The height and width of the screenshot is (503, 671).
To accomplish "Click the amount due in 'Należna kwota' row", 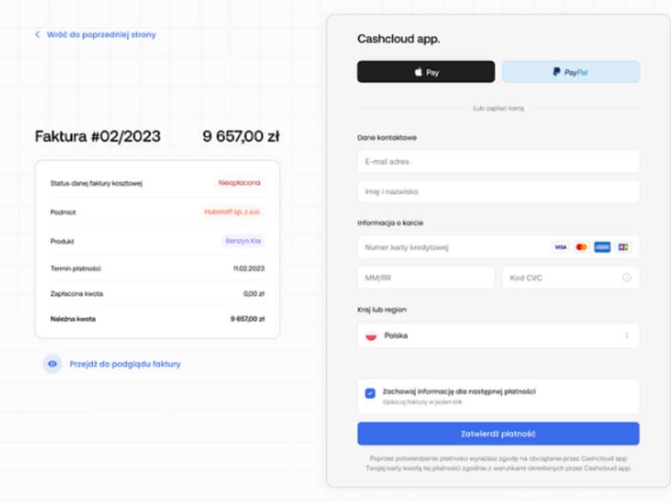I will (248, 319).
